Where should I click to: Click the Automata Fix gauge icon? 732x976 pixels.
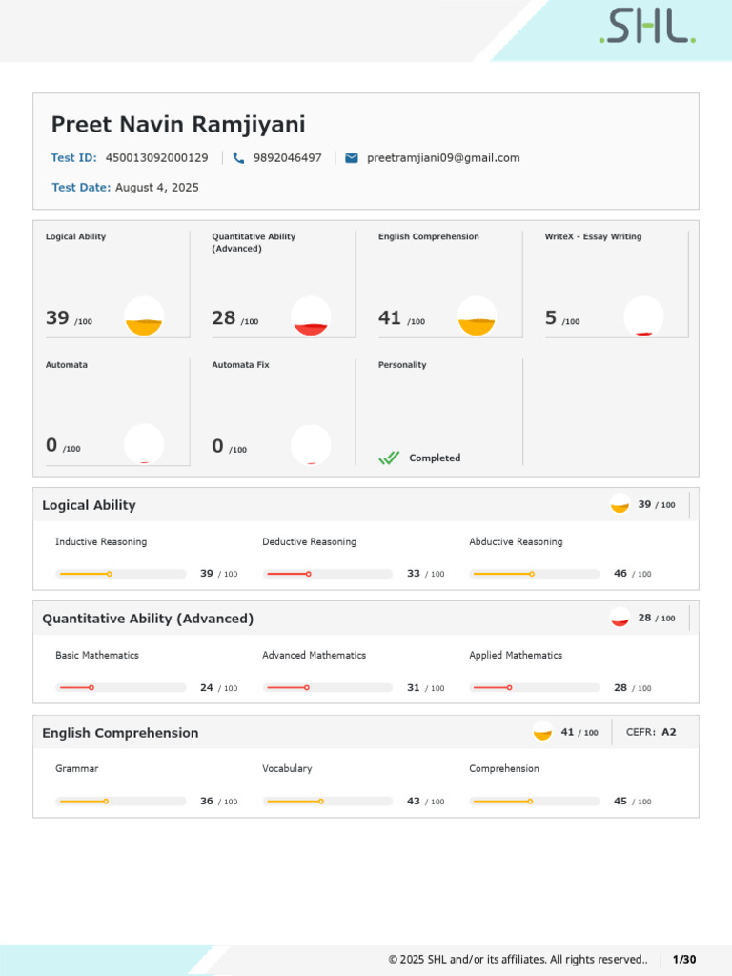click(x=311, y=444)
